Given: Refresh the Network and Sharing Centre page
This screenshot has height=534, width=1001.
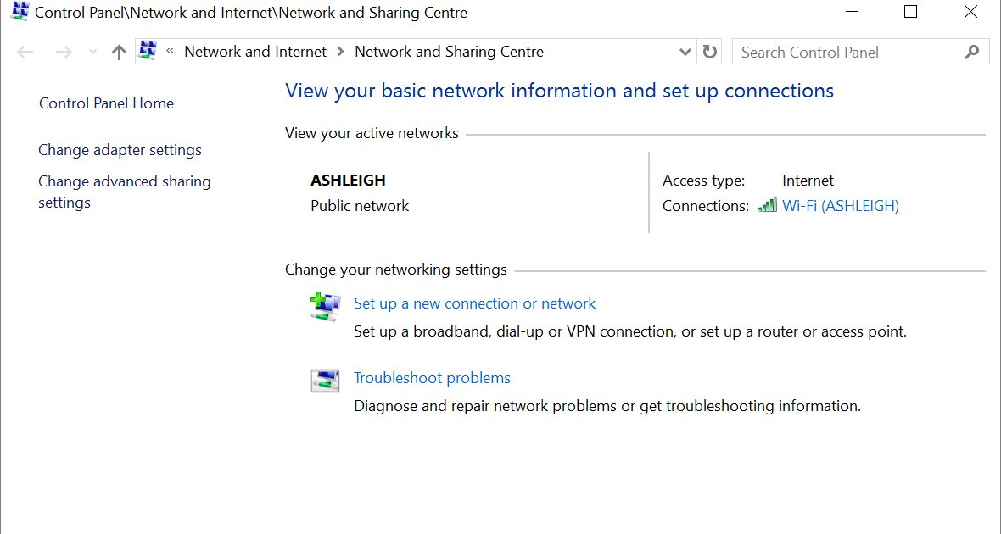Looking at the screenshot, I should point(710,52).
